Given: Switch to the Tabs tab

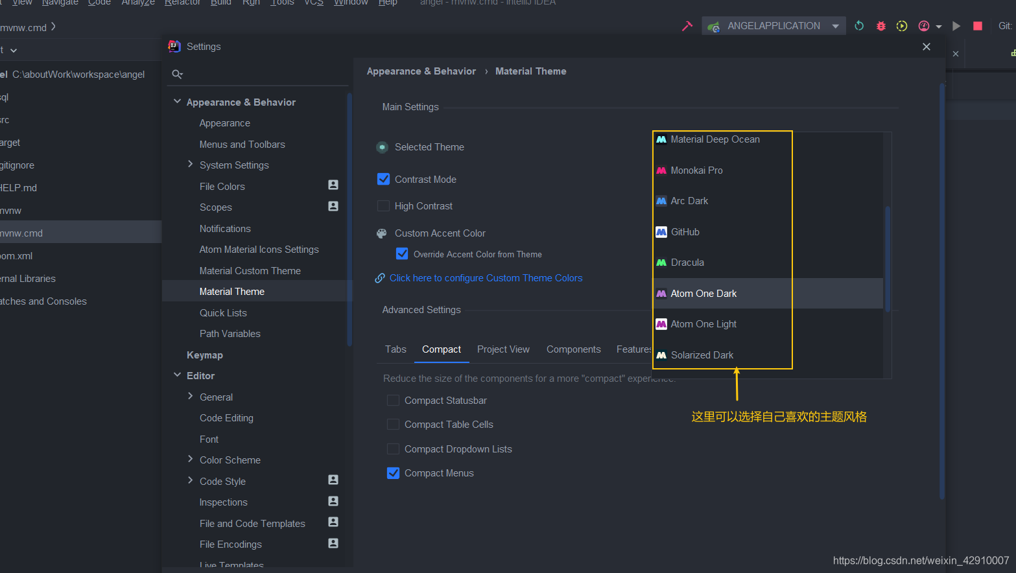Looking at the screenshot, I should click(396, 349).
